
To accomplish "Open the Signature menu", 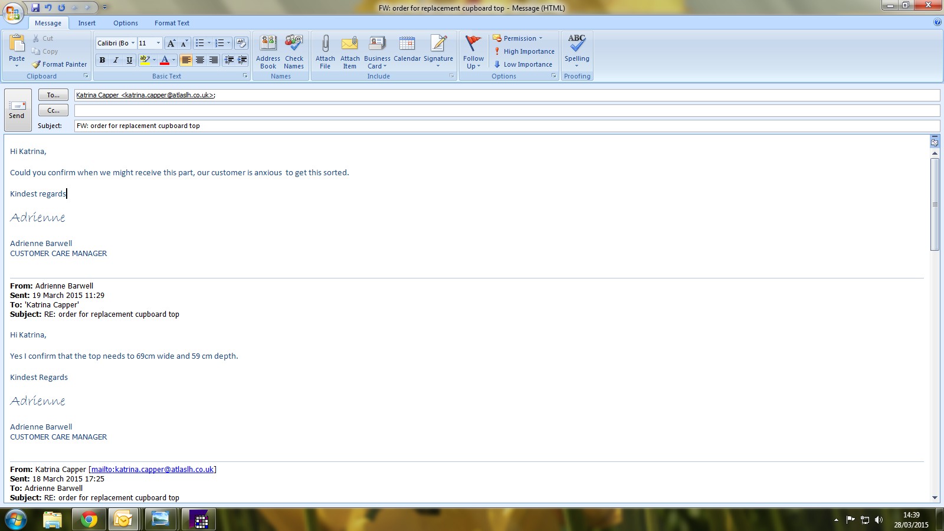I will click(x=438, y=52).
